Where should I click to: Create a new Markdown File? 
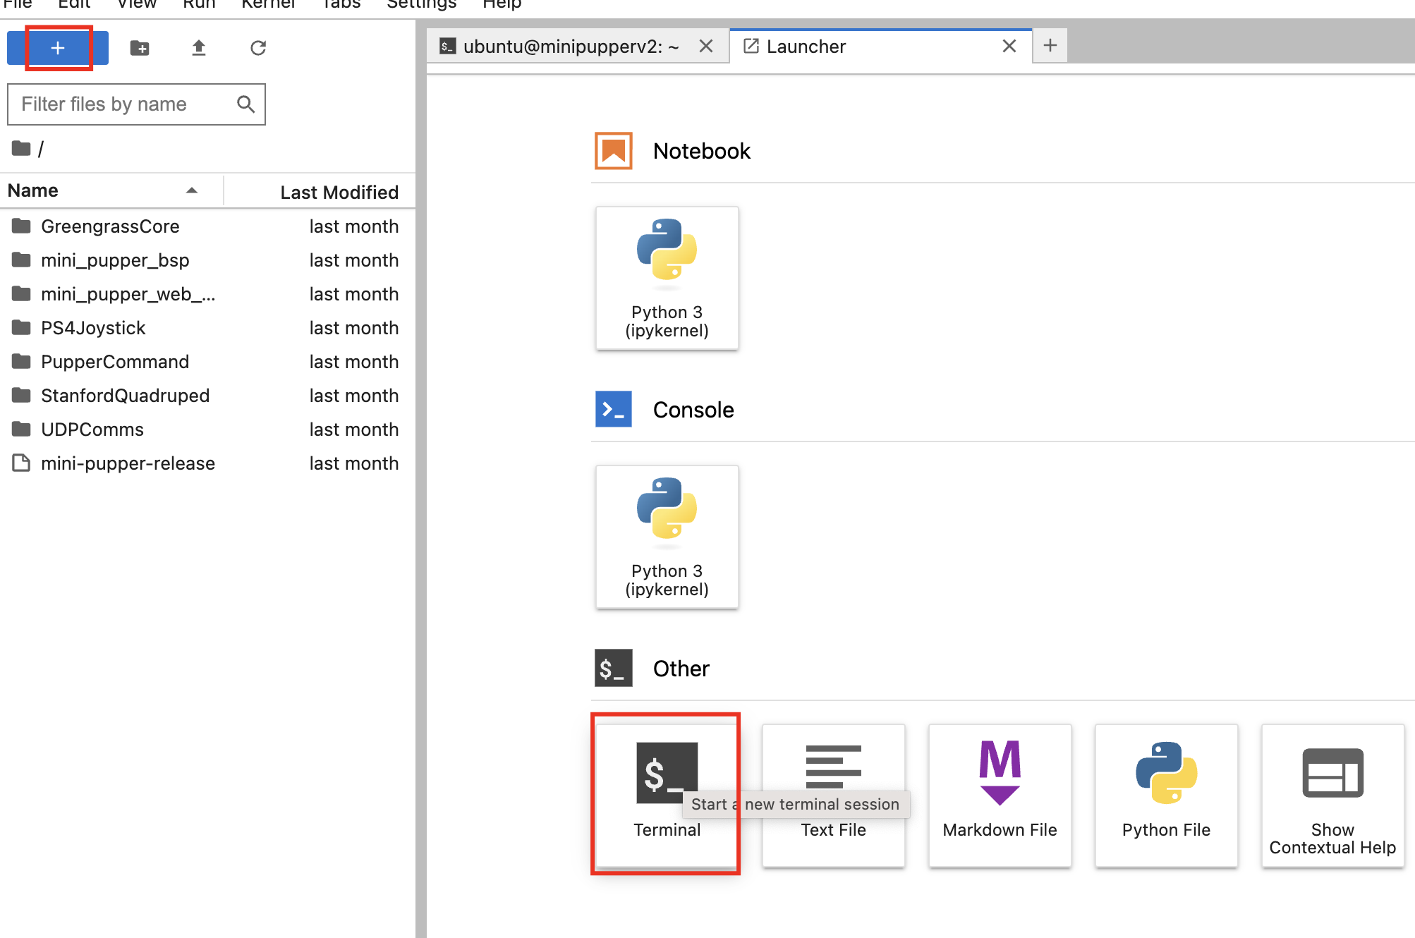1000,796
